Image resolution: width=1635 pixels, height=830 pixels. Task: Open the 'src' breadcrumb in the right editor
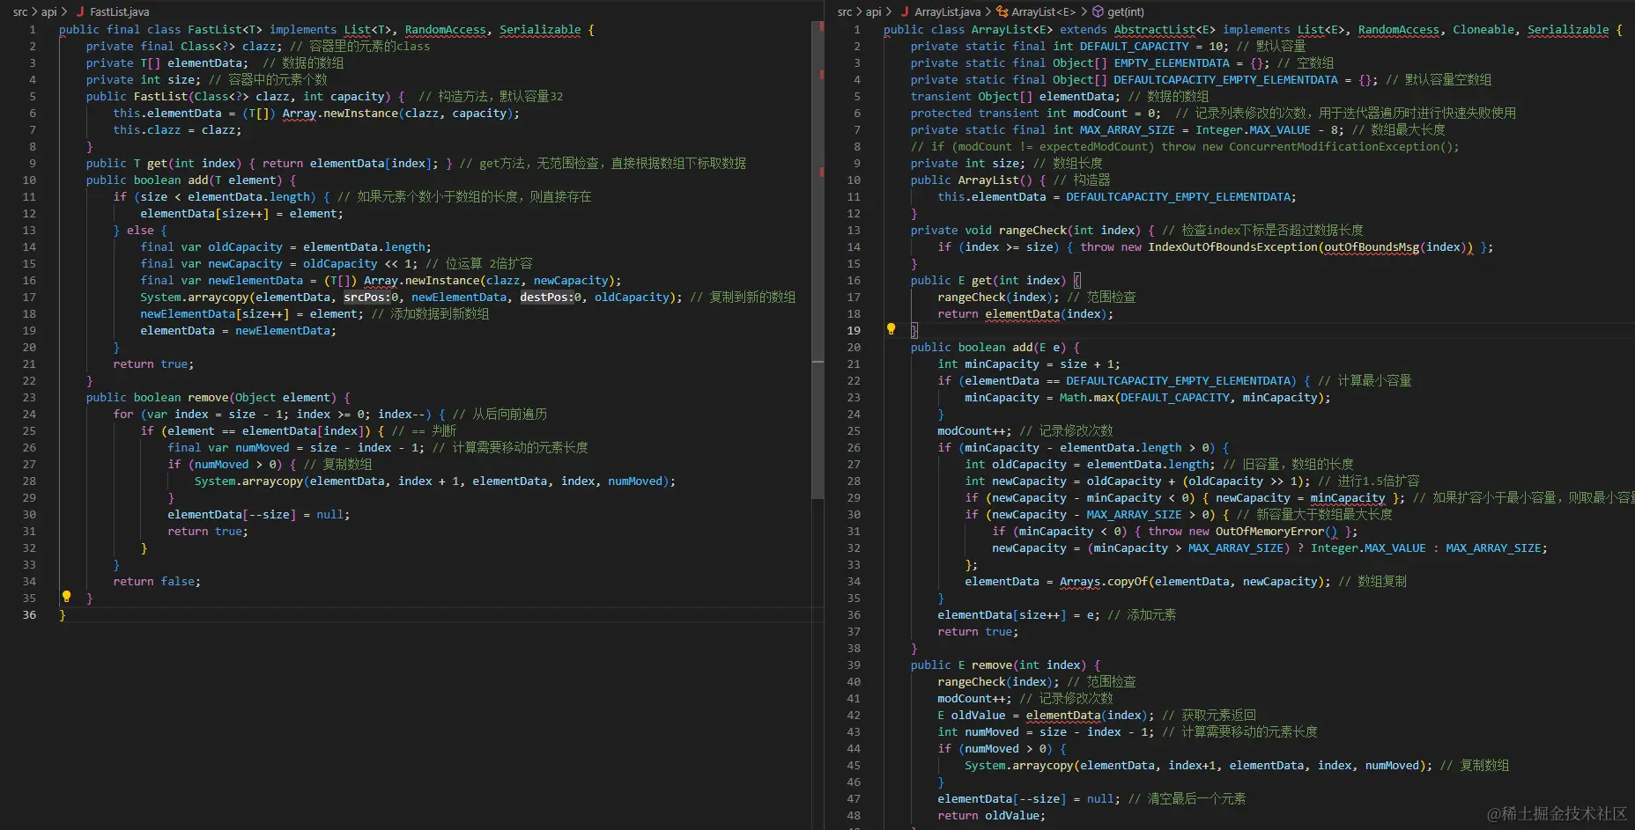(844, 12)
